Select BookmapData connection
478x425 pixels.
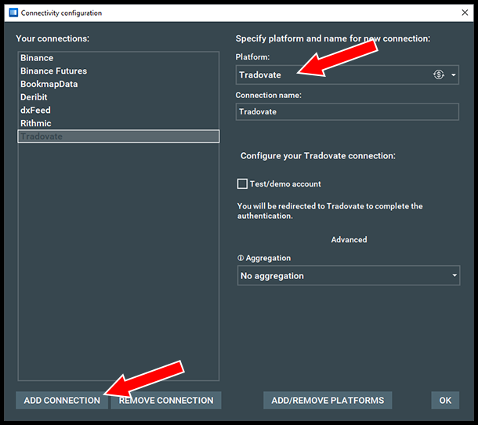tap(118, 84)
